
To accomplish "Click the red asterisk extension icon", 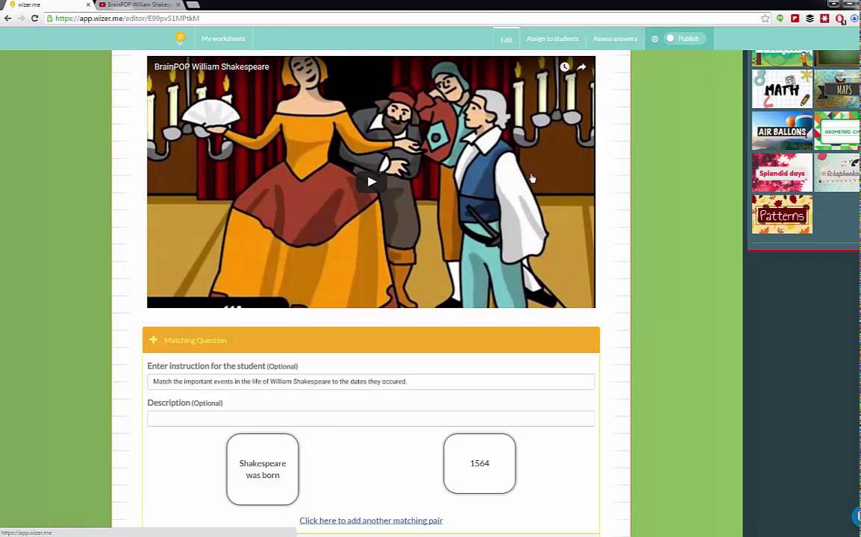I will click(x=824, y=18).
